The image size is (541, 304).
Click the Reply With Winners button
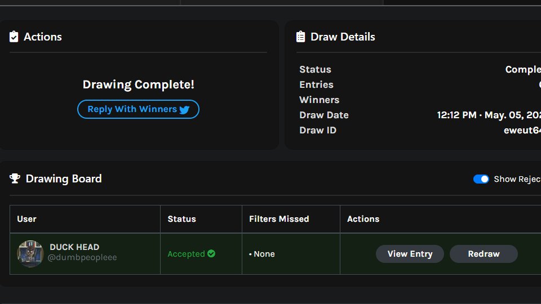(x=138, y=109)
